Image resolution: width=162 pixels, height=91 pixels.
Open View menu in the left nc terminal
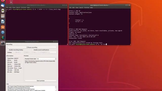click(14, 8)
